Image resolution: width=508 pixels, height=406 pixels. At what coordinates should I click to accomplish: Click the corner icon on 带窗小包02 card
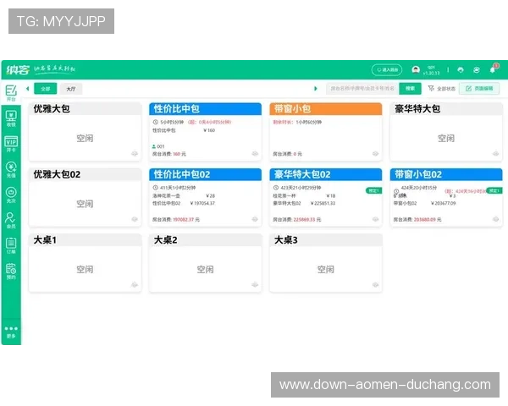tap(495, 219)
